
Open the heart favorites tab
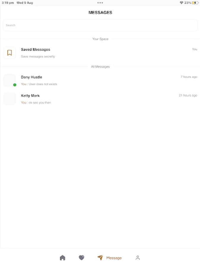tap(81, 258)
